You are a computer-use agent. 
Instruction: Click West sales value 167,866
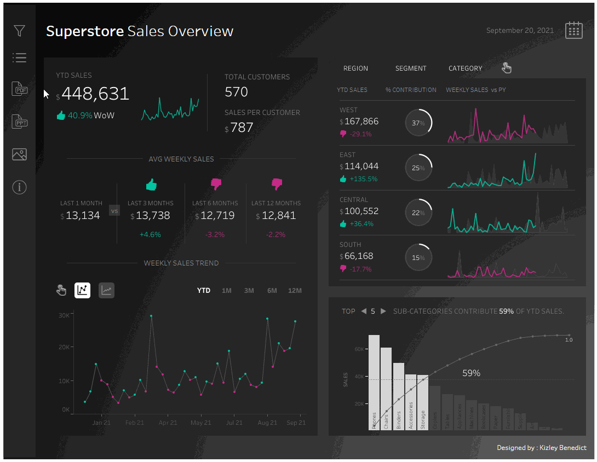pyautogui.click(x=361, y=122)
